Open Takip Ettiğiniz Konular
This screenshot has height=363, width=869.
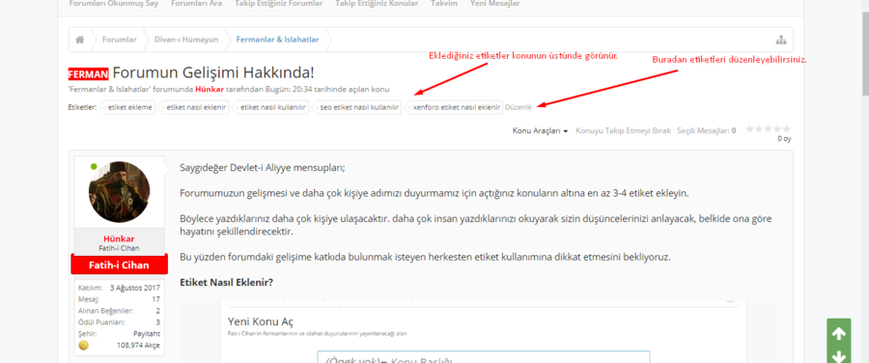[x=377, y=3]
